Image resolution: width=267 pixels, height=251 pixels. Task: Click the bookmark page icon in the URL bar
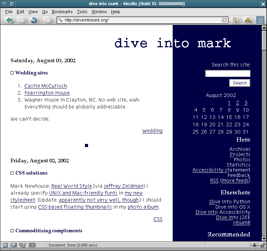point(60,20)
